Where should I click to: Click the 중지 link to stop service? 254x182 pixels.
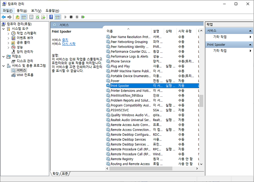click(65, 40)
